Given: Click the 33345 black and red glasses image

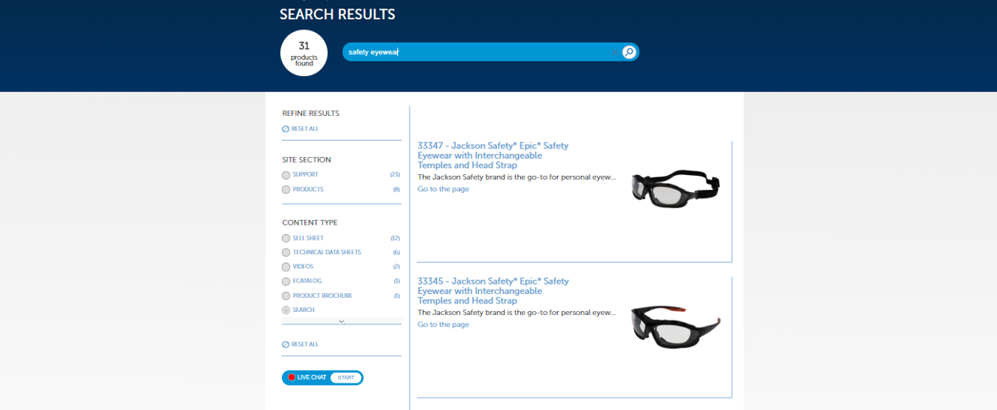Looking at the screenshot, I should [675, 326].
